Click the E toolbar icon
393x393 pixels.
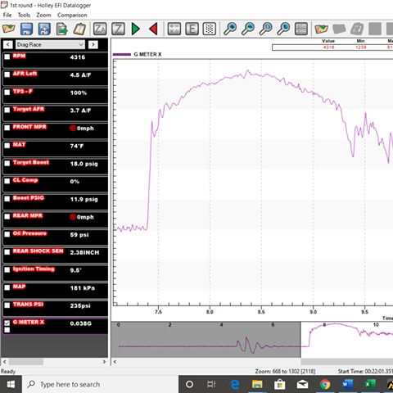click(x=192, y=29)
